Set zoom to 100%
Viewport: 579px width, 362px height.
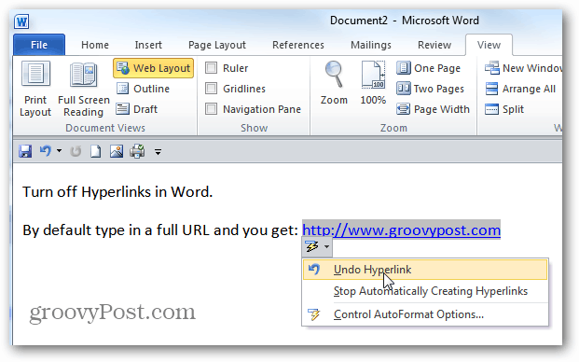(373, 83)
